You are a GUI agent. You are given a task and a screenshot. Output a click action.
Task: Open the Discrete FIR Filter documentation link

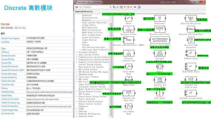coord(8,59)
